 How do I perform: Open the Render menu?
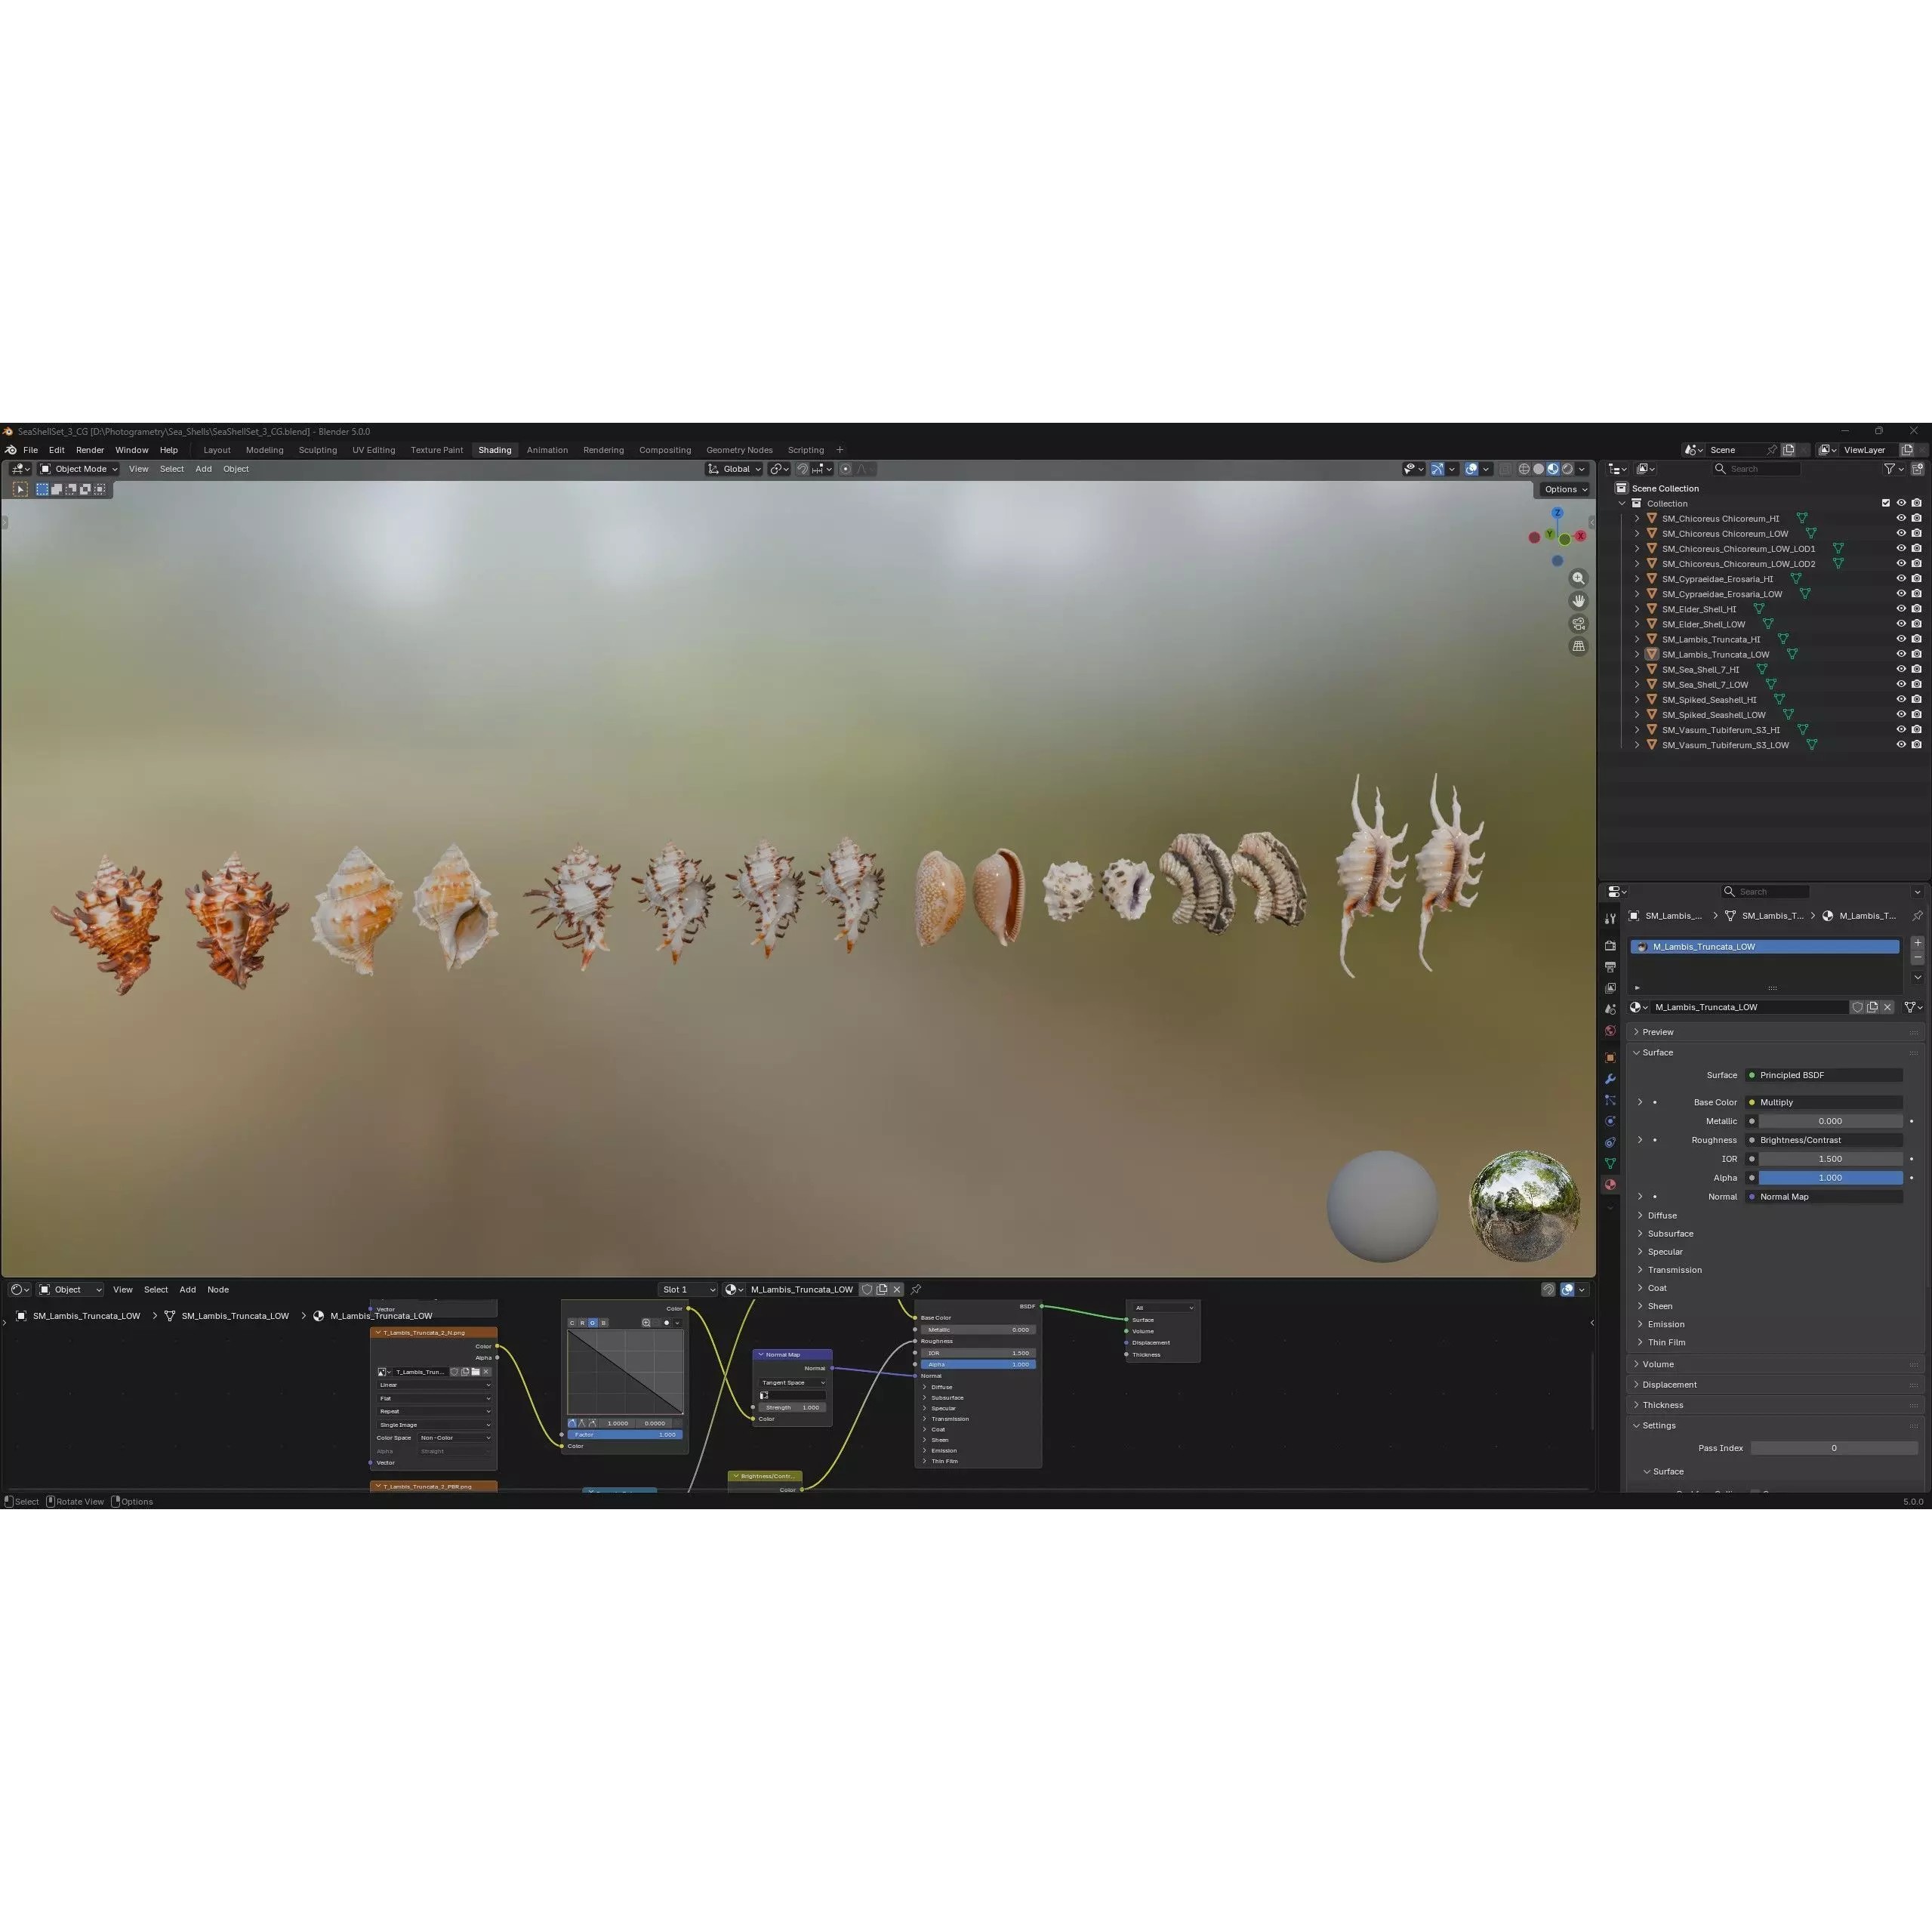click(x=90, y=450)
